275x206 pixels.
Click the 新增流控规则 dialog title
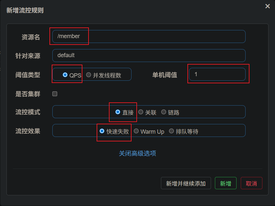(25, 10)
